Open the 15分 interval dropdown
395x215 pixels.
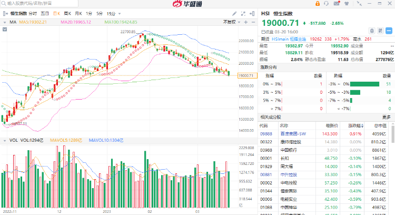coord(112,13)
